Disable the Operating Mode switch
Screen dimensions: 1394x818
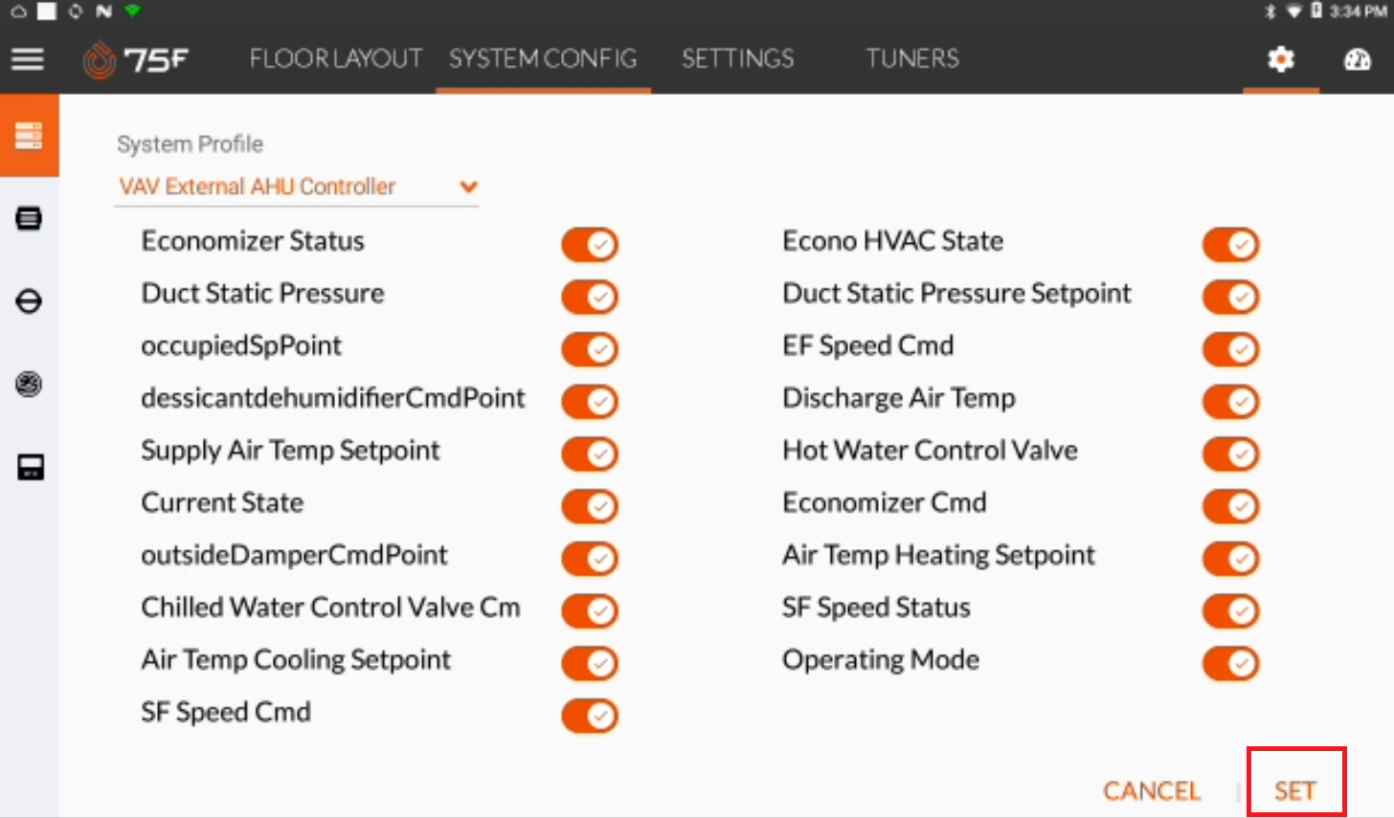[x=1230, y=663]
